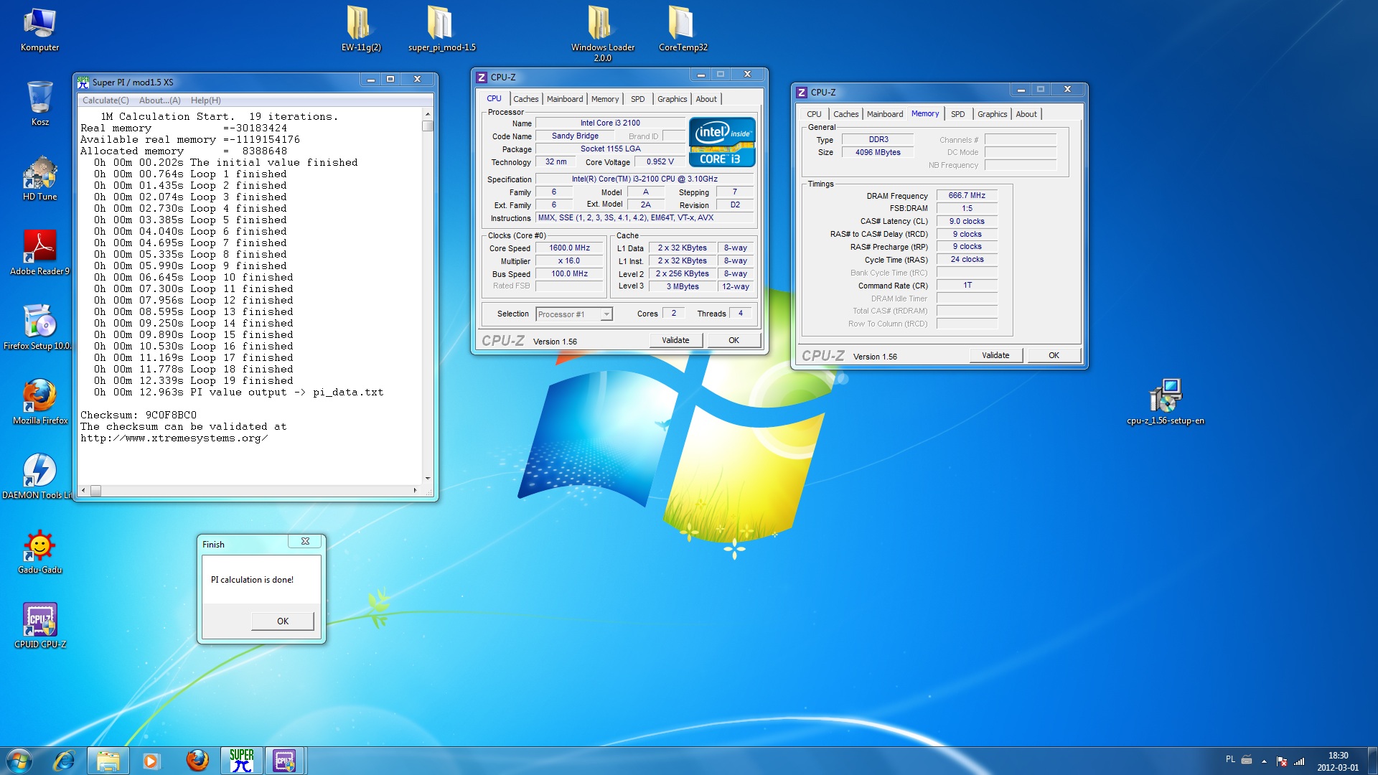The width and height of the screenshot is (1378, 775).
Task: Switch to About tab in right CPU-Z
Action: point(1026,114)
